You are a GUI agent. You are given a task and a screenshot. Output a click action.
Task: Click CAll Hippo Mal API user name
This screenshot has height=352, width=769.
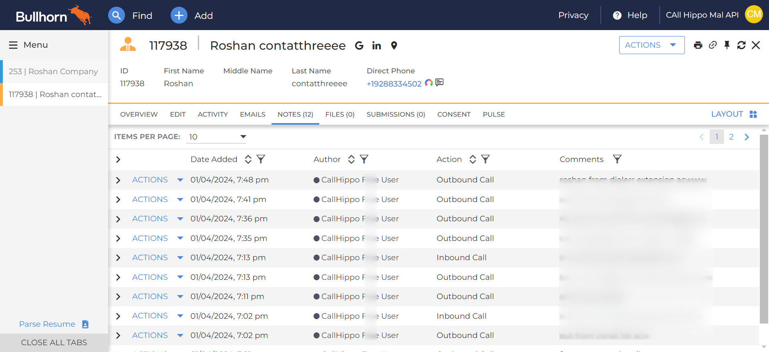(x=702, y=15)
